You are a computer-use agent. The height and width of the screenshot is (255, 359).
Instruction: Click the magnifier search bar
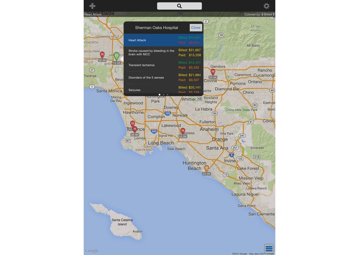[x=179, y=6]
